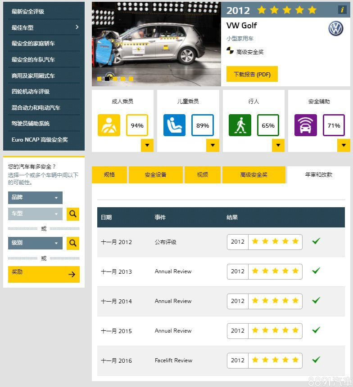Image resolution: width=353 pixels, height=387 pixels.
Task: Switch to the 高级安全奖 tab
Action: pyautogui.click(x=254, y=175)
